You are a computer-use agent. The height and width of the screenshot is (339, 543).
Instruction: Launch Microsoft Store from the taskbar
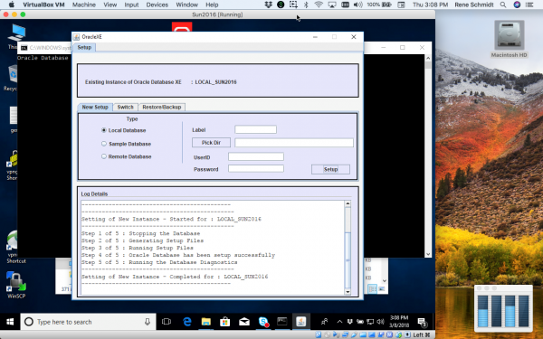pos(225,322)
